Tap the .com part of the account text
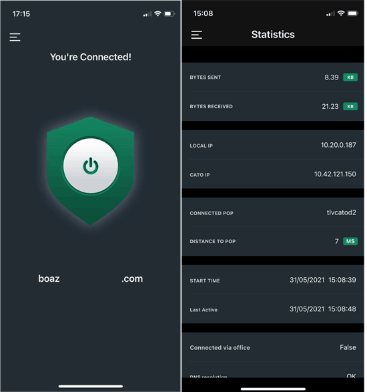367x392 pixels. [x=132, y=279]
